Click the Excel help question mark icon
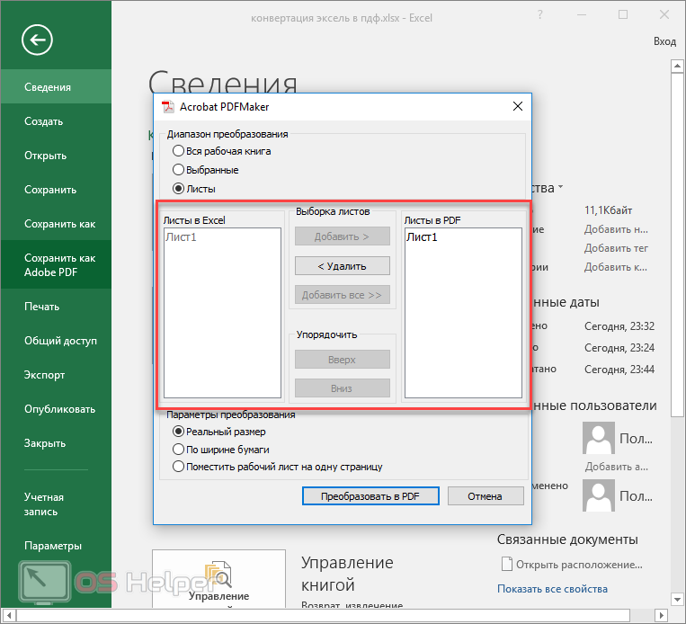686x624 pixels. (539, 15)
